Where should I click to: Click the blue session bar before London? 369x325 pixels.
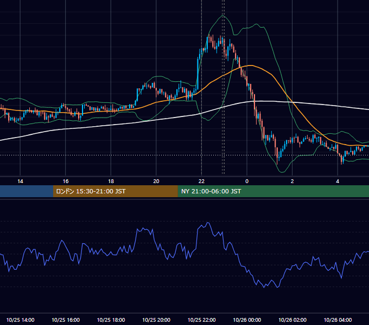27,191
